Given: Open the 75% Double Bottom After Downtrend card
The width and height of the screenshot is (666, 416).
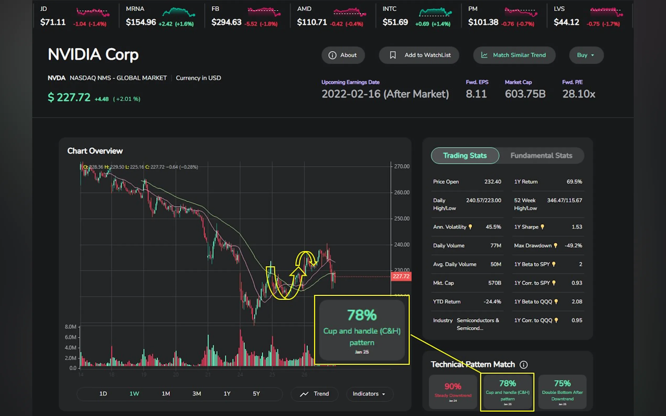Looking at the screenshot, I should pyautogui.click(x=562, y=392).
